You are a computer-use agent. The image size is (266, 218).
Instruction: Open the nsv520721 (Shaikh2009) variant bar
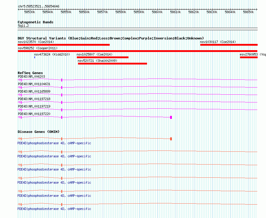[112, 64]
